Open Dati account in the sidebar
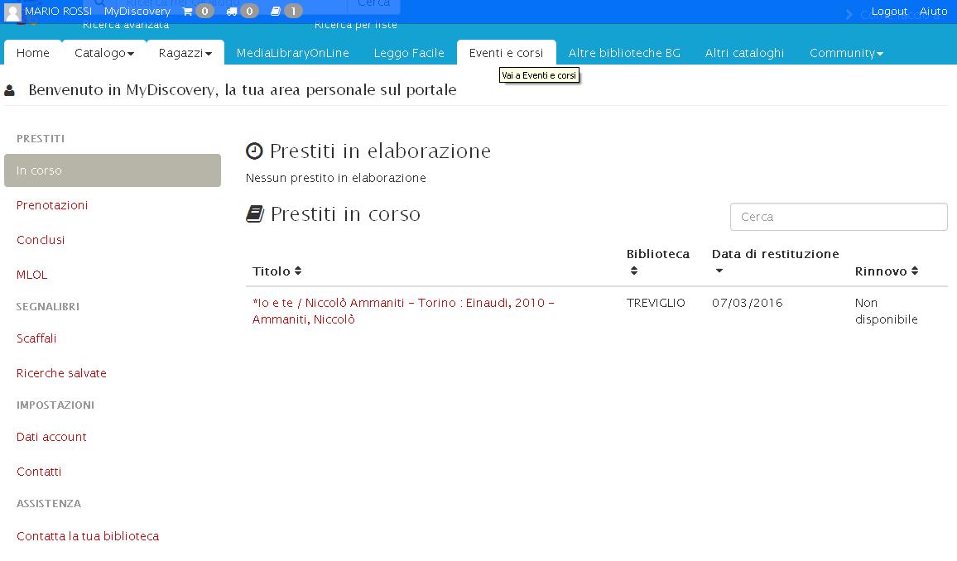Screen dimensions: 957x561 click(x=51, y=437)
